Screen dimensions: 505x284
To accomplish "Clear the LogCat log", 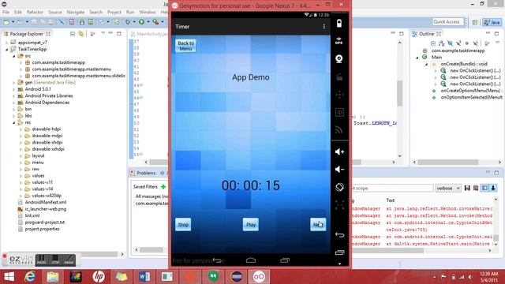I will click(476, 189).
